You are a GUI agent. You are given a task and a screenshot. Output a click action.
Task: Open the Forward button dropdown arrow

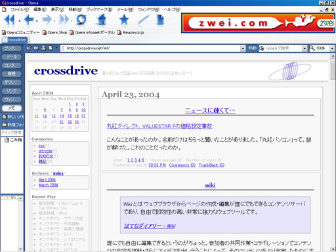54,21
